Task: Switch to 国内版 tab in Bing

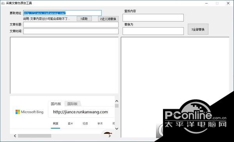Action: pos(56,104)
